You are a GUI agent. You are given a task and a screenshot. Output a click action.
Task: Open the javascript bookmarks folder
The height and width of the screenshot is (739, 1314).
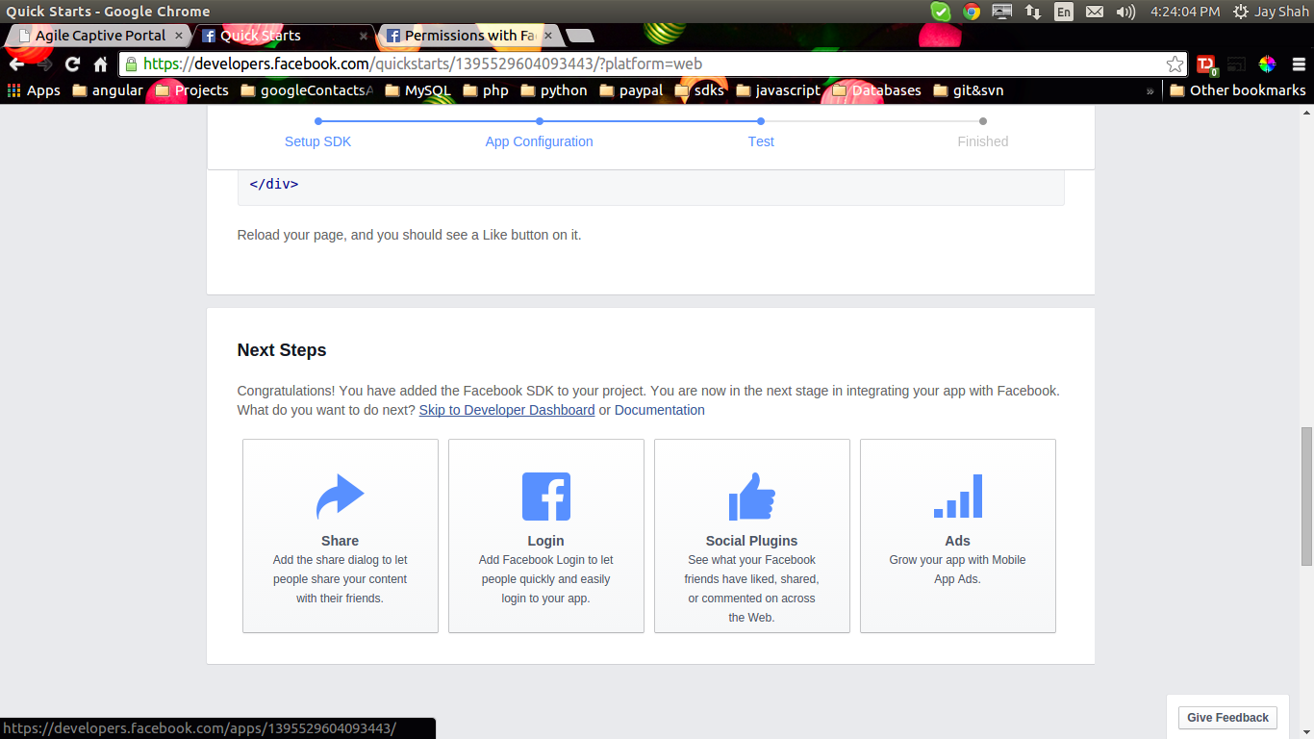coord(778,90)
